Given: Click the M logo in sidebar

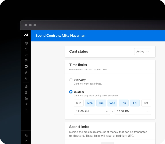Looking at the screenshot, I should [x=26, y=35].
